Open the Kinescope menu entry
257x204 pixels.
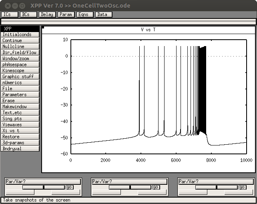tap(20, 71)
